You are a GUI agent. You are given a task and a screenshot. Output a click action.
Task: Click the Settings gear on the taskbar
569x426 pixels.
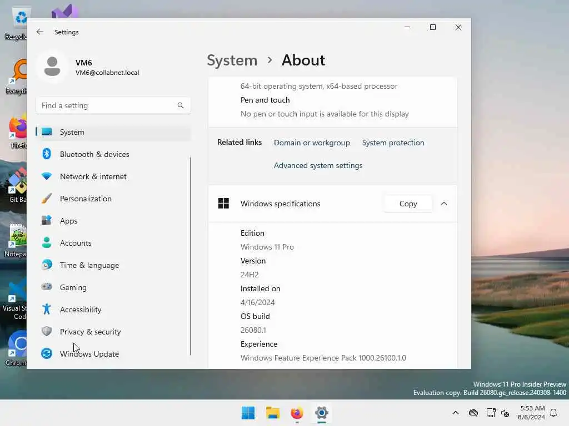[322, 413]
